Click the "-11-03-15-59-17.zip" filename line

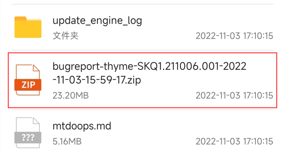(x=97, y=80)
